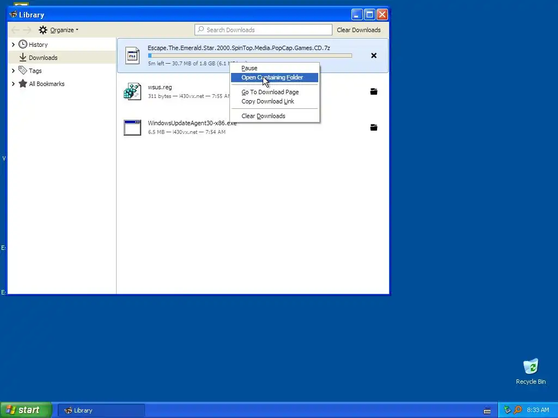
Task: Click the Search Downloads field
Action: (x=263, y=30)
